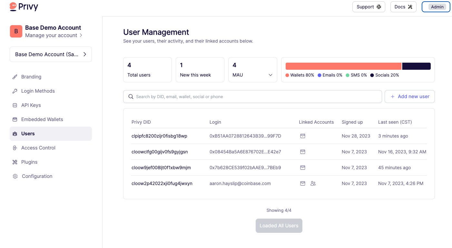Click the Login Methods key icon
This screenshot has height=248, width=452.
coord(15,91)
